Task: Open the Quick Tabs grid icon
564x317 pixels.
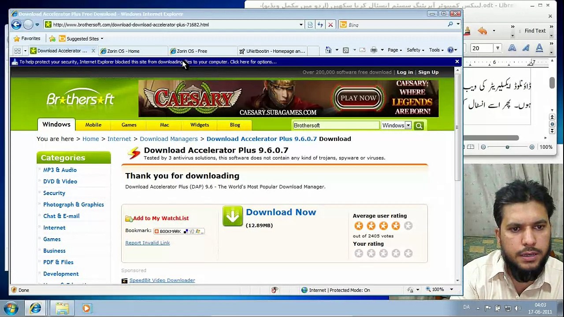Action: [18, 51]
